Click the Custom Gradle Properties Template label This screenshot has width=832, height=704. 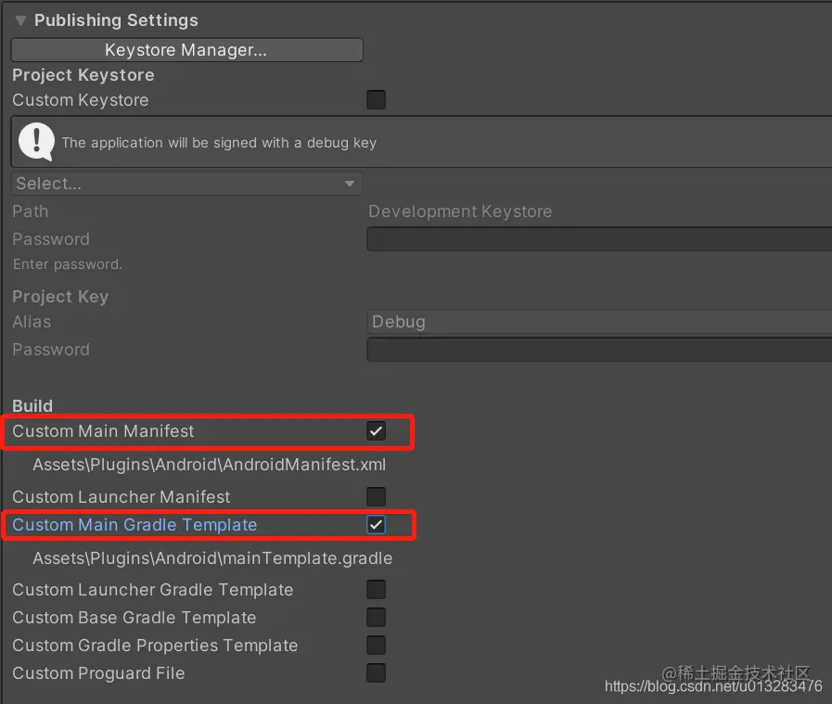pos(155,646)
